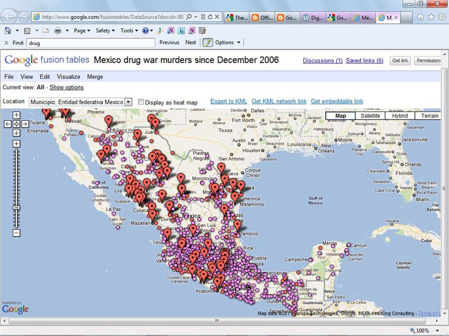
Task: Refresh the page with the reload icon
Action: coord(210,17)
